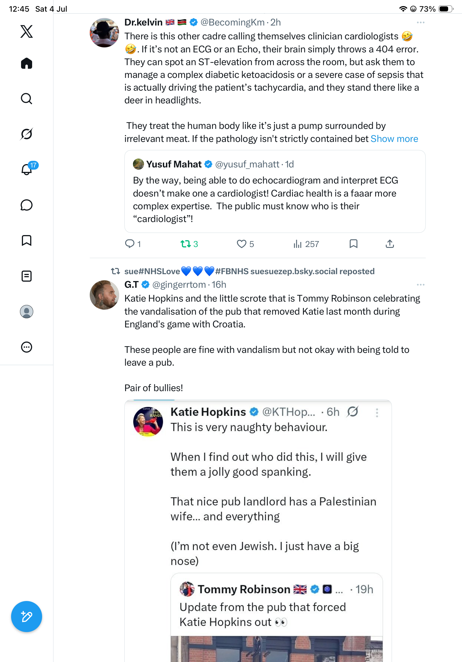Screen dimensions: 462x662
Task: Expand Dr.kelvin's post with Show more
Action: 394,139
